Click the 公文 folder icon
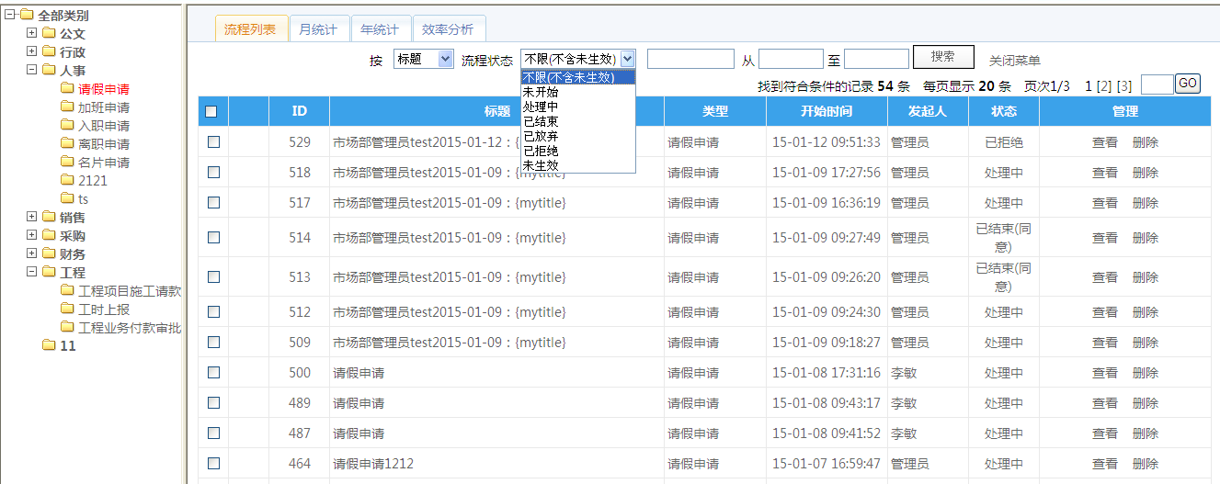This screenshot has width=1220, height=484. click(x=49, y=34)
